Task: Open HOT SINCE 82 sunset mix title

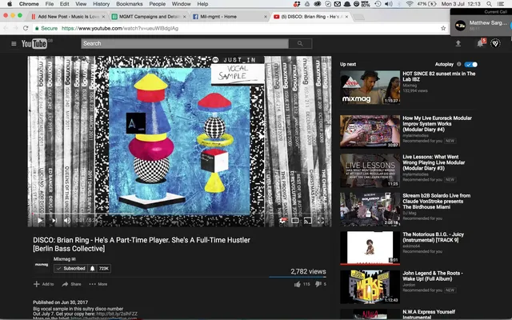Action: click(439, 77)
